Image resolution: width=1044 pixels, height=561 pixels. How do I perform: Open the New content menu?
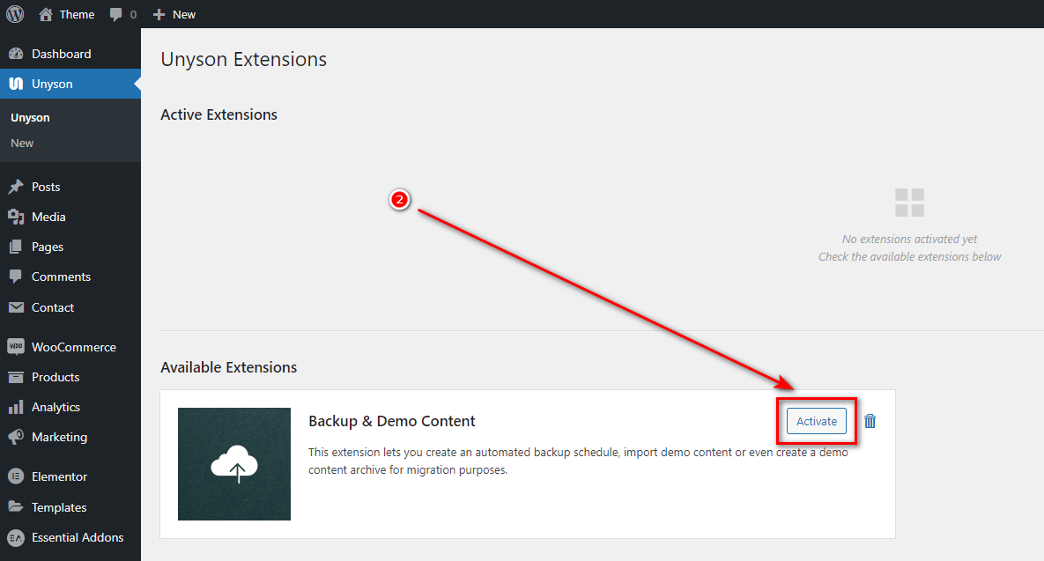point(174,14)
